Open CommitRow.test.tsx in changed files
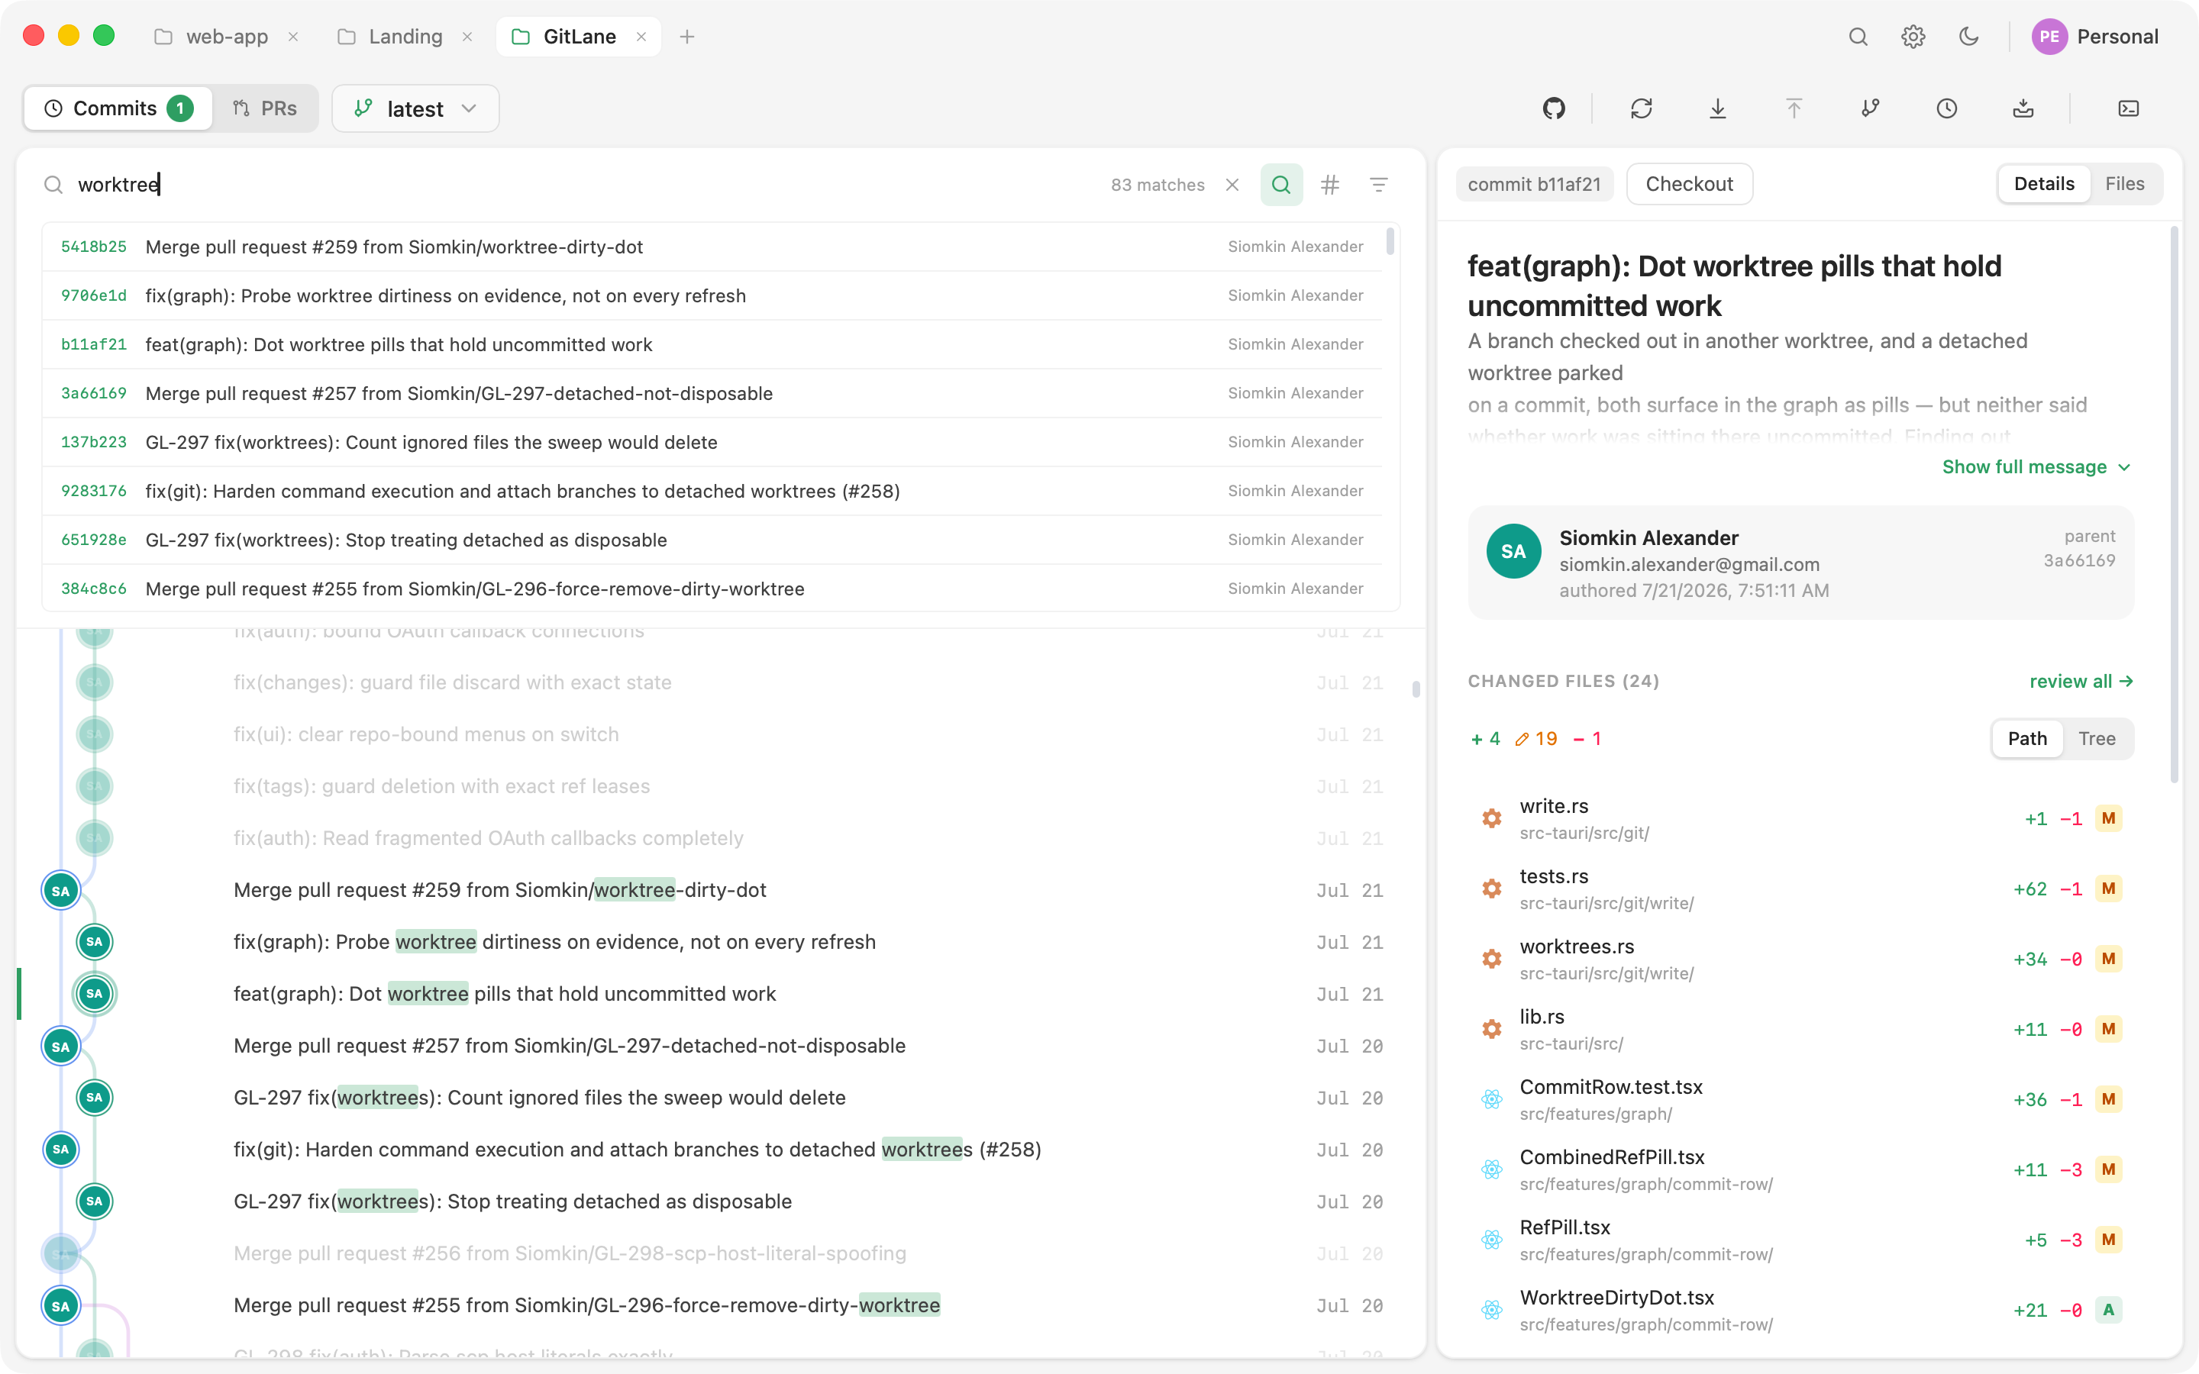The width and height of the screenshot is (2199, 1374). [1801, 1098]
